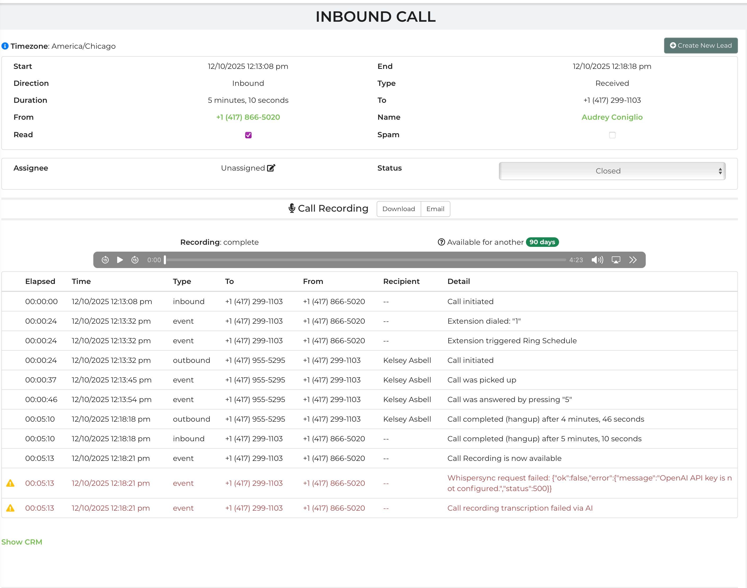Click the availability help question icon
Screen dimensions: 747x588
tap(441, 242)
